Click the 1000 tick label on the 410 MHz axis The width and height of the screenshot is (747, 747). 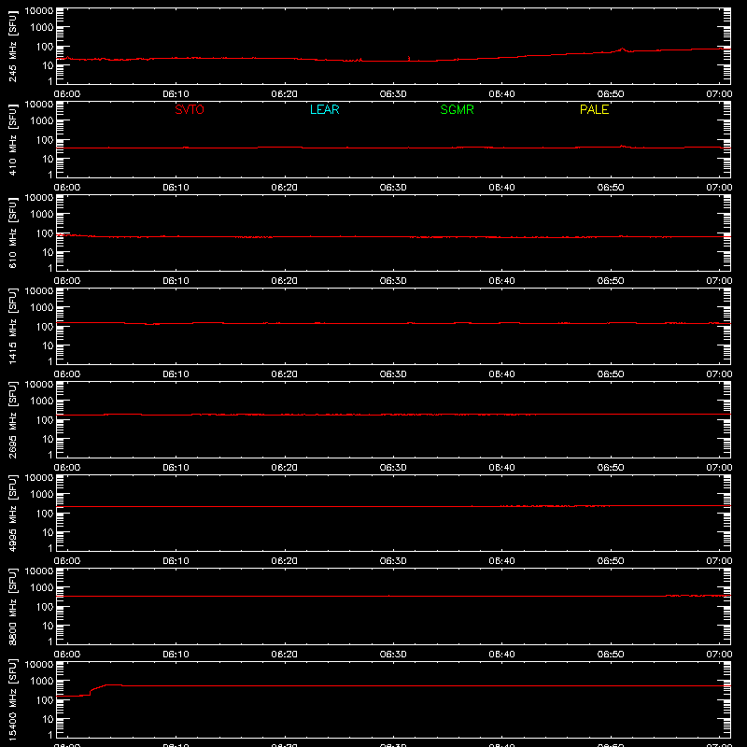(x=41, y=120)
